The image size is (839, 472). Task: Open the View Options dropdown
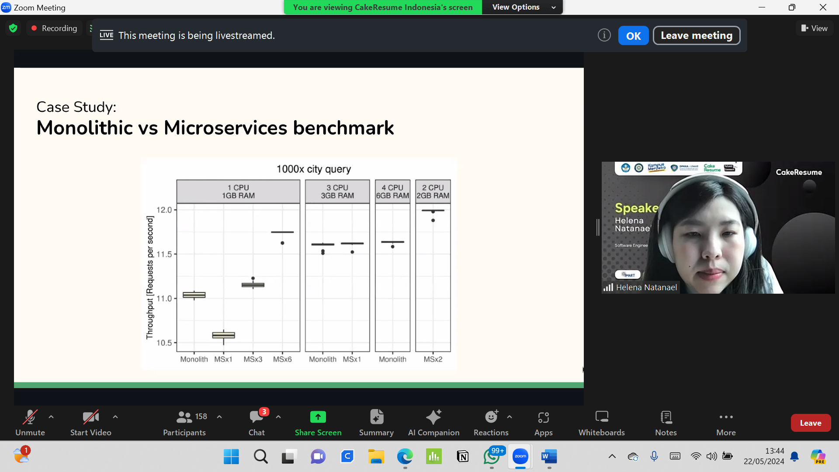tap(523, 7)
